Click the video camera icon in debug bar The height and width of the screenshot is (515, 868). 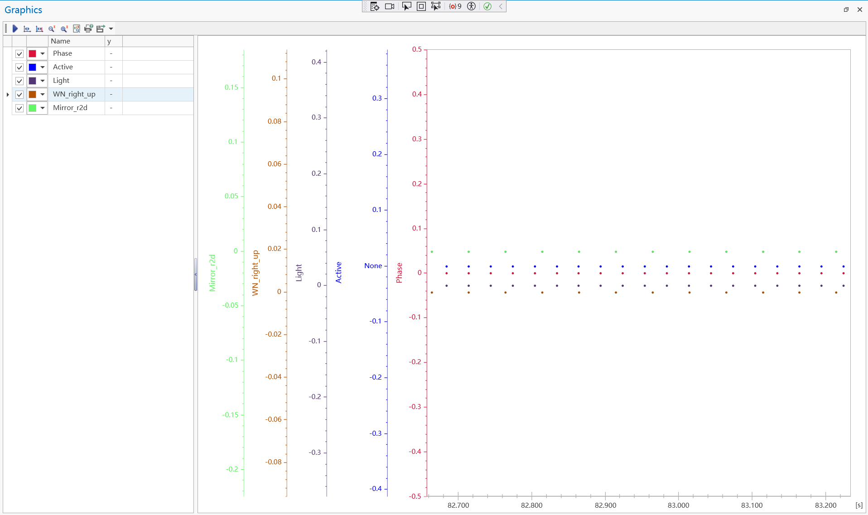390,6
